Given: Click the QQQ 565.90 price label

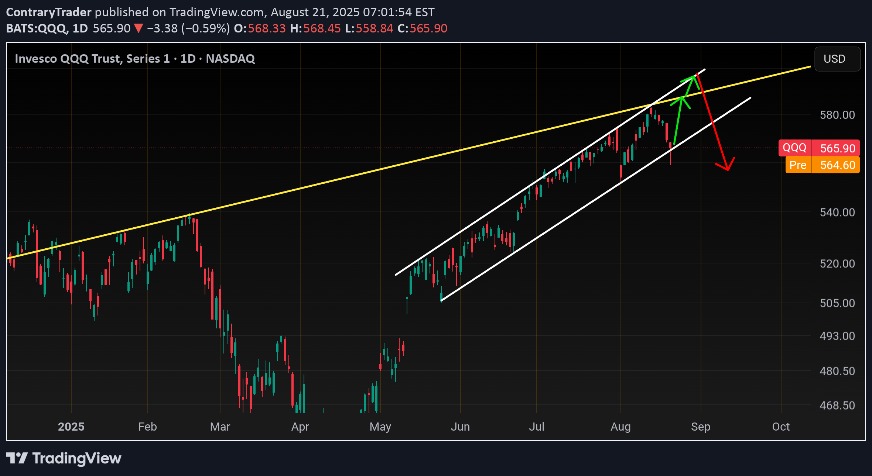Looking at the screenshot, I should (819, 148).
